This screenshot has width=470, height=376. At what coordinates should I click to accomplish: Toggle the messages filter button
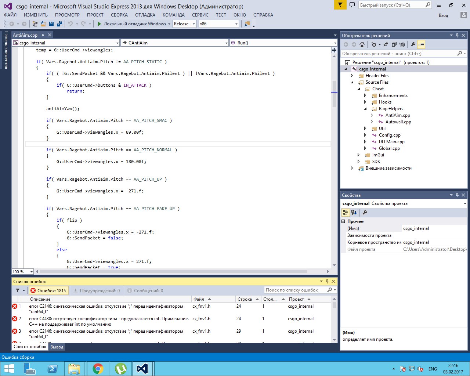145,290
